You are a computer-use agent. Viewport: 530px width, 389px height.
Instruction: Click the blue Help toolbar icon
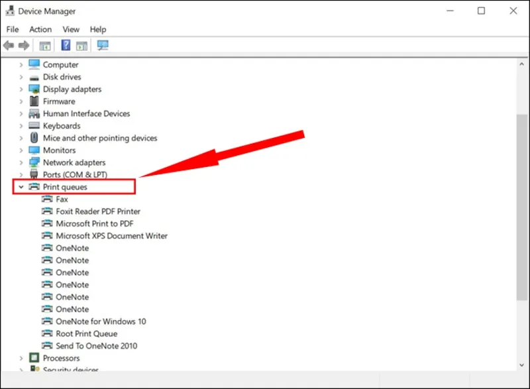66,46
